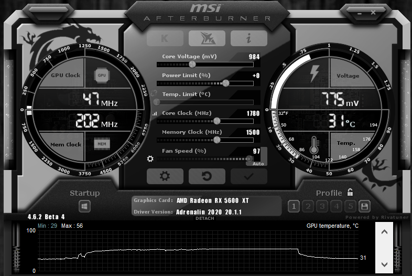Click the Powered by Rivatuner label
This screenshot has width=412, height=276.
pos(377,217)
